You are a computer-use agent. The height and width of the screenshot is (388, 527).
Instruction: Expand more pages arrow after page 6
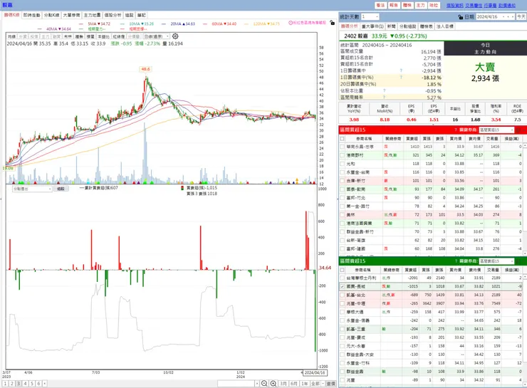coord(45,383)
